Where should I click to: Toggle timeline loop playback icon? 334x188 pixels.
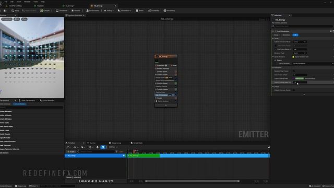pyautogui.click(x=112, y=181)
